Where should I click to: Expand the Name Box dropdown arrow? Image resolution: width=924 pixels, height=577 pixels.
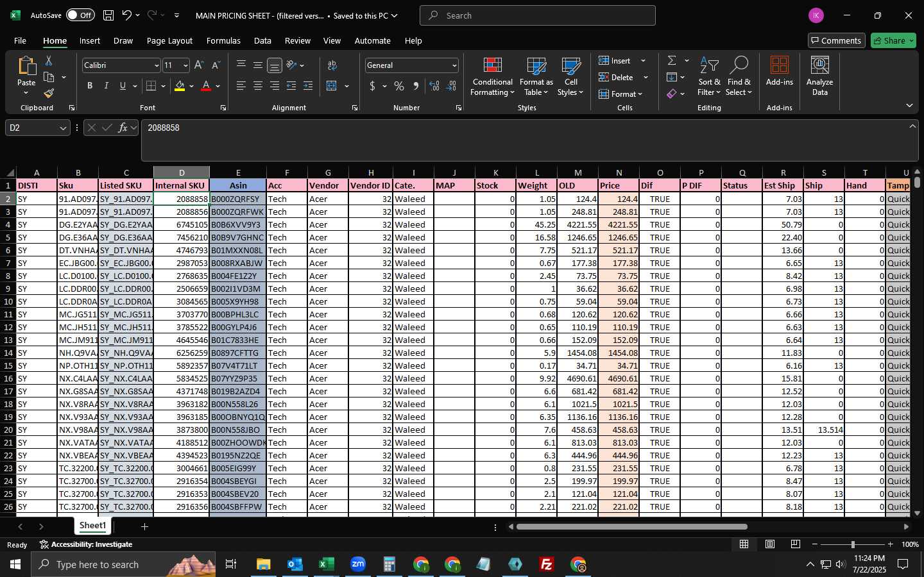tap(63, 128)
